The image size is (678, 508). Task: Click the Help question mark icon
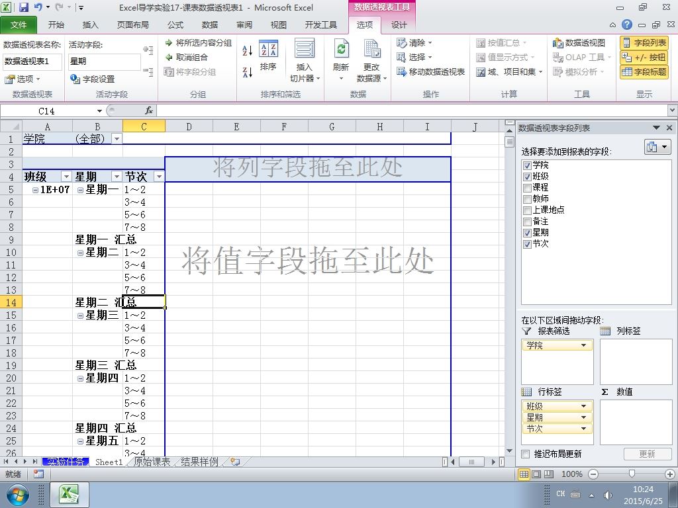point(627,24)
